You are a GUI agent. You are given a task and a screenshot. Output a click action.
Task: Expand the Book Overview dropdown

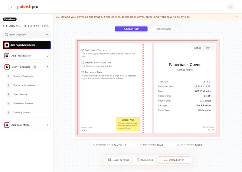pos(27,35)
